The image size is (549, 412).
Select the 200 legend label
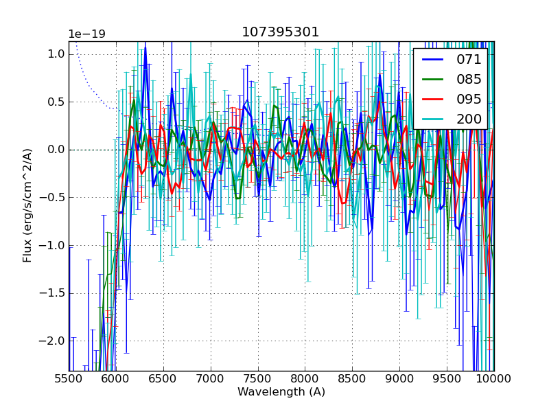point(469,119)
